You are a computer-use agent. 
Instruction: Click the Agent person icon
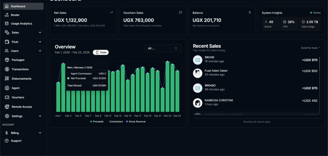(7, 88)
